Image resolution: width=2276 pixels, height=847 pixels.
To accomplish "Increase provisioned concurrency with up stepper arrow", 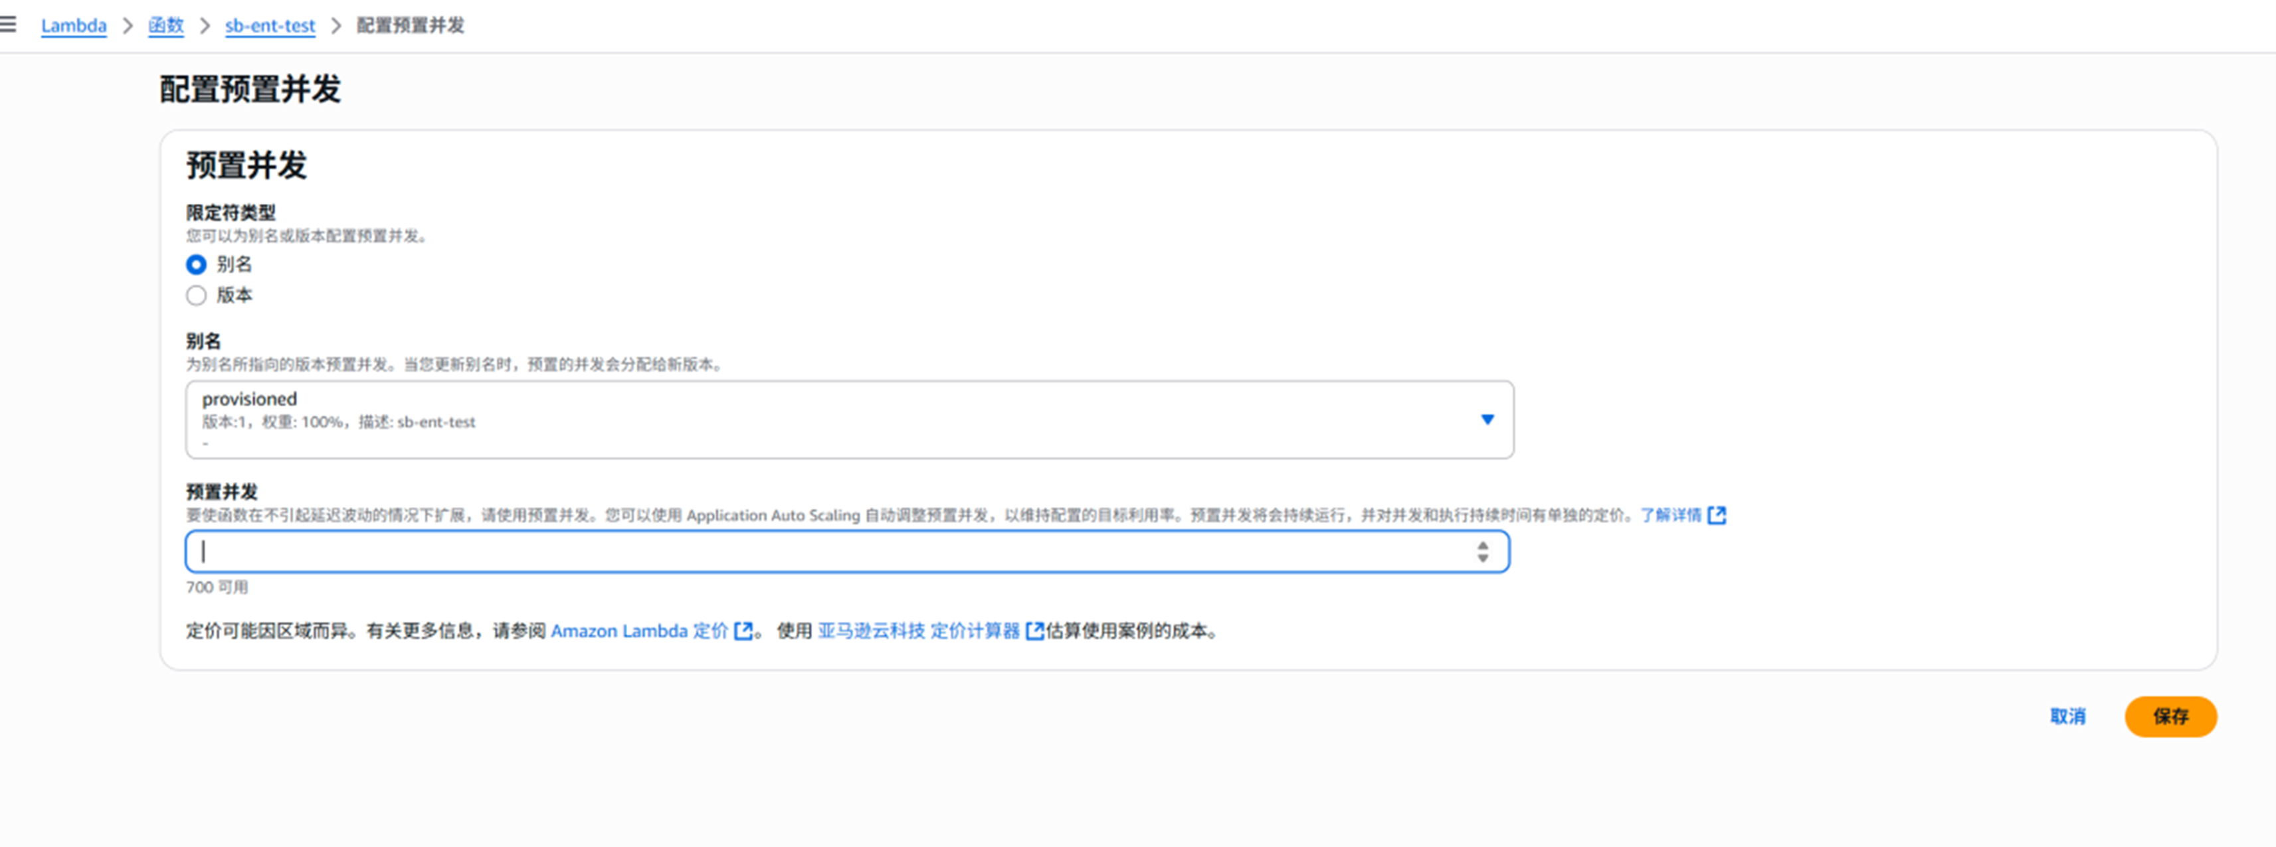I will pos(1483,546).
